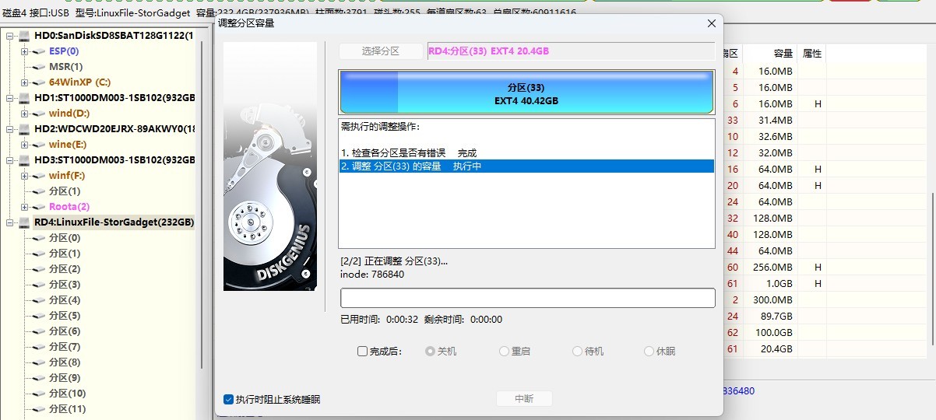936x420 pixels.
Task: Click the HD0 SanDisk disk icon
Action: (24, 36)
